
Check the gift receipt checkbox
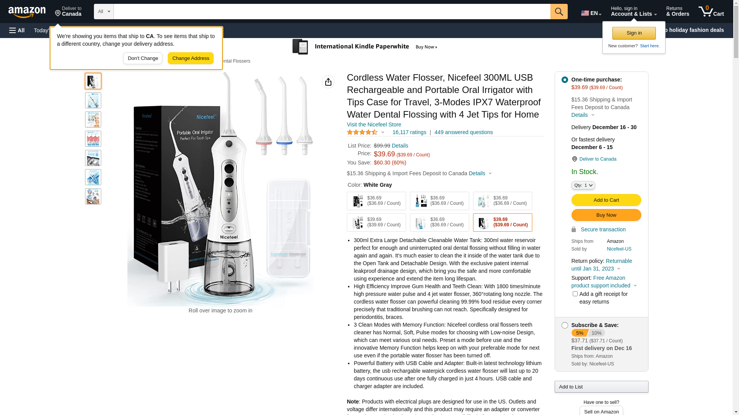tap(575, 294)
